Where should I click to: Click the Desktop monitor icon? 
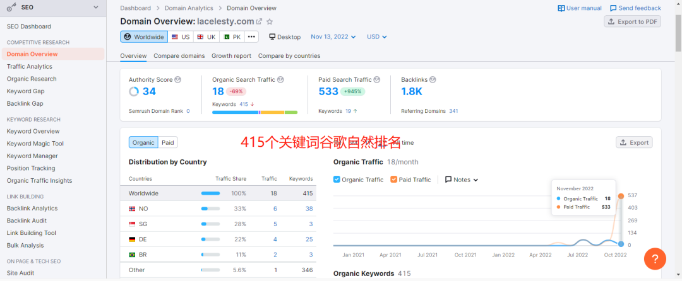(x=272, y=37)
